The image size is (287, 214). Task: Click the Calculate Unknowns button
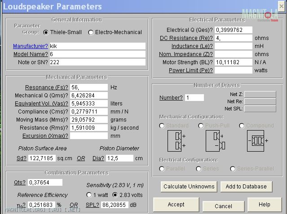coord(189,187)
